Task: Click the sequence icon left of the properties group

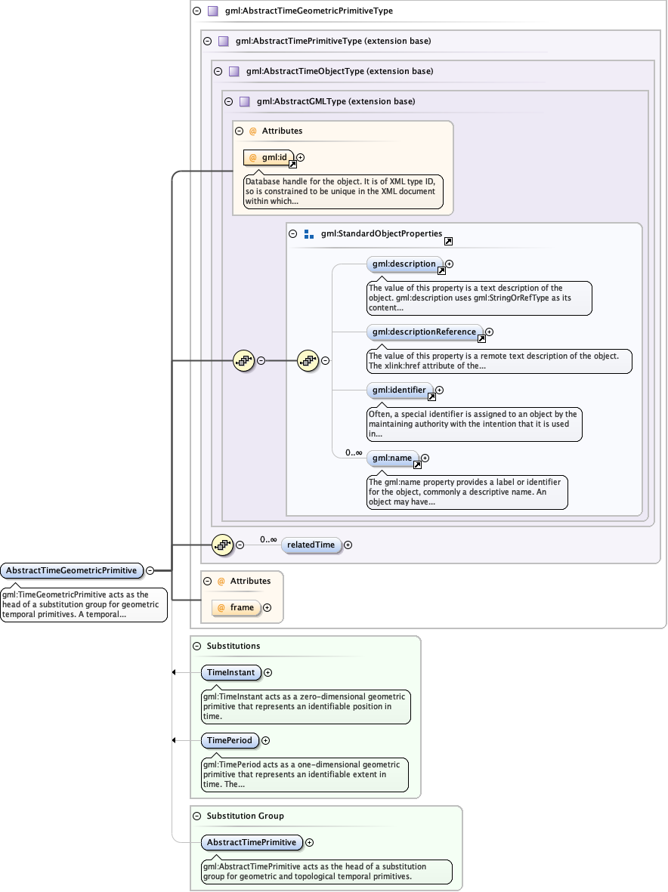Action: [x=243, y=361]
